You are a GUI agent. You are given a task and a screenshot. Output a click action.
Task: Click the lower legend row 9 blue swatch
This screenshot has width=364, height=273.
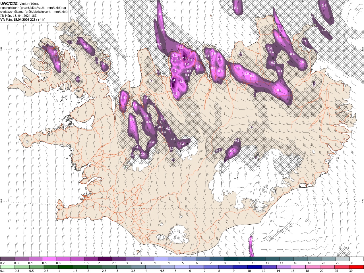[x=240, y=267]
